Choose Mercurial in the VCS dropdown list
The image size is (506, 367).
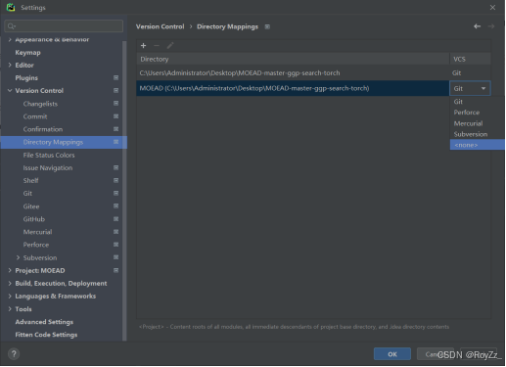click(x=478, y=123)
